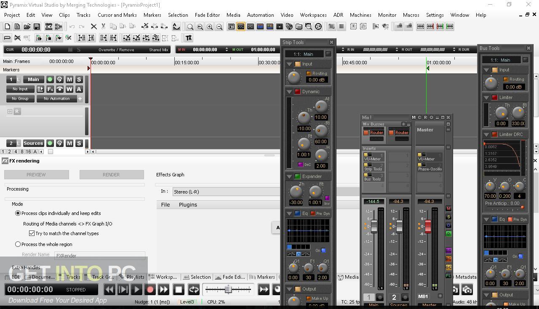Click the Threshold value -10.00 in Dynamic
Screen dimensions: 539x309
(x=304, y=129)
